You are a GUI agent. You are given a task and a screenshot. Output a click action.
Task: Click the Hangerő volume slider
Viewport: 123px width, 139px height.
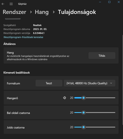click(95, 98)
